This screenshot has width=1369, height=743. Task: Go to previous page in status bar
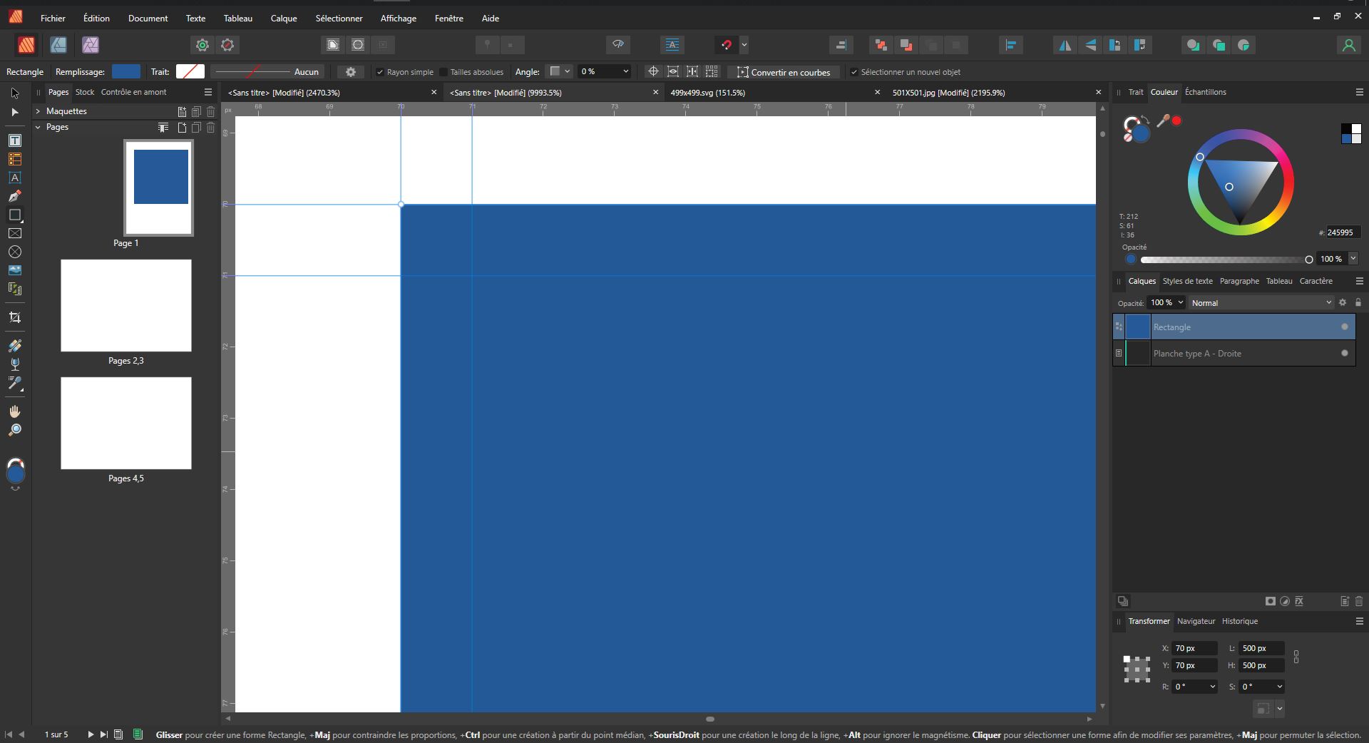[x=21, y=734]
